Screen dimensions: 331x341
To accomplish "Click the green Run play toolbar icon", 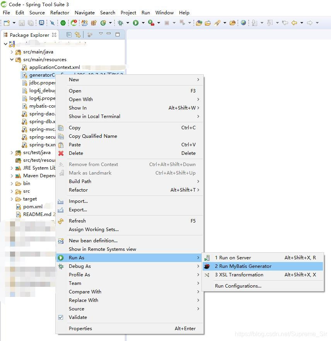I will [136, 23].
